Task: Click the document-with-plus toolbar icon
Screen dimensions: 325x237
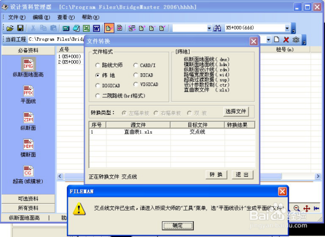Action: point(142,28)
